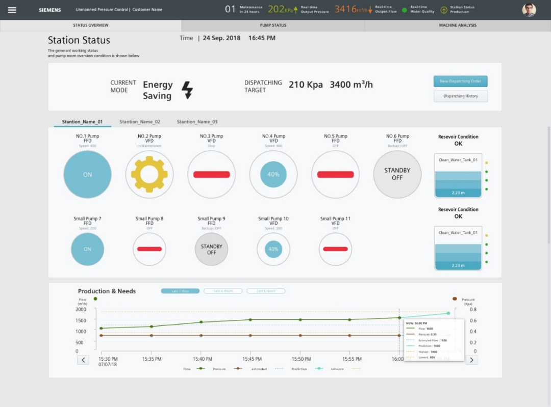
Task: Click the Small Pump 8 off indicator
Action: click(149, 249)
